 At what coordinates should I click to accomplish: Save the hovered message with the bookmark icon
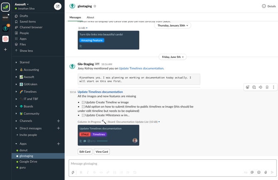coord(267,87)
